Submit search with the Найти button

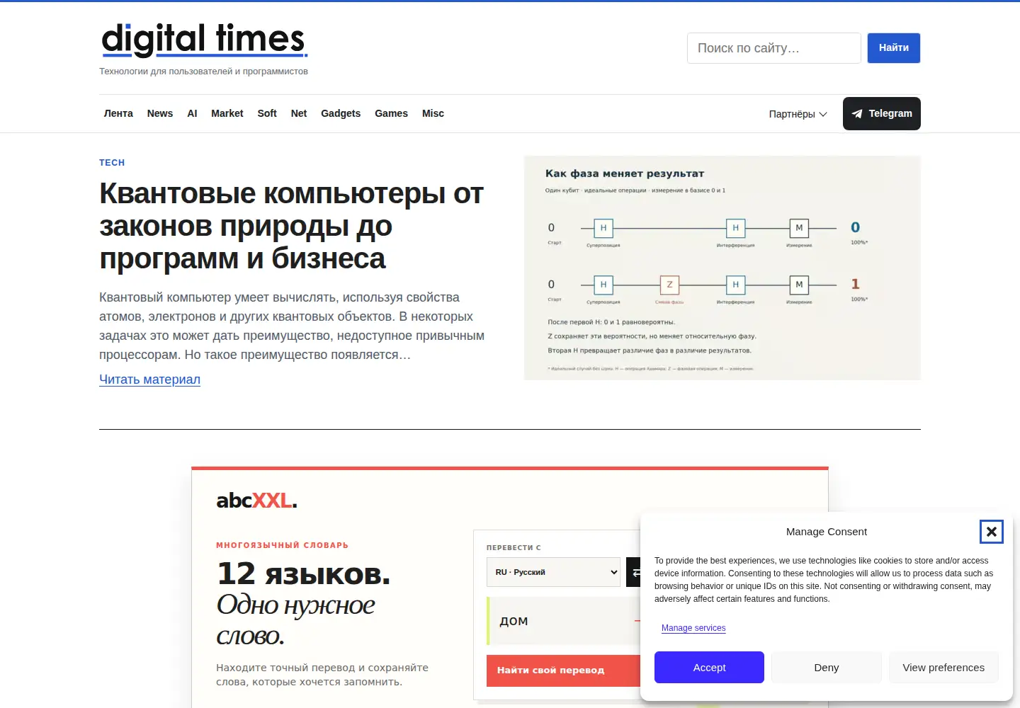click(893, 48)
